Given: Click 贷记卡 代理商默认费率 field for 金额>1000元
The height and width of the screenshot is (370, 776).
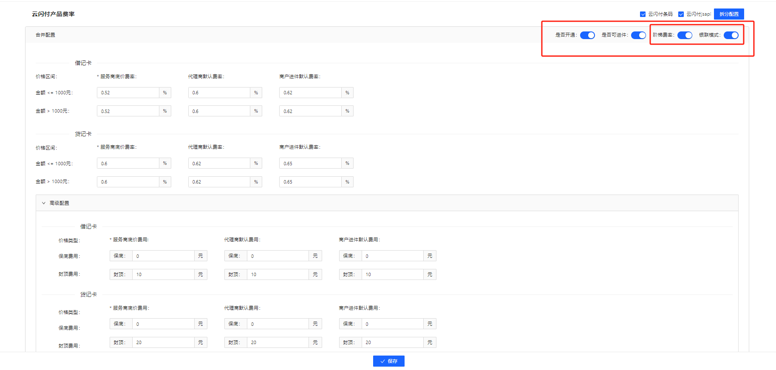Looking at the screenshot, I should coord(219,182).
